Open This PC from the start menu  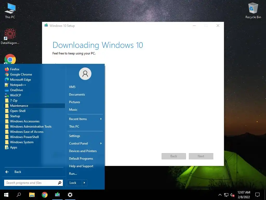coord(74,127)
